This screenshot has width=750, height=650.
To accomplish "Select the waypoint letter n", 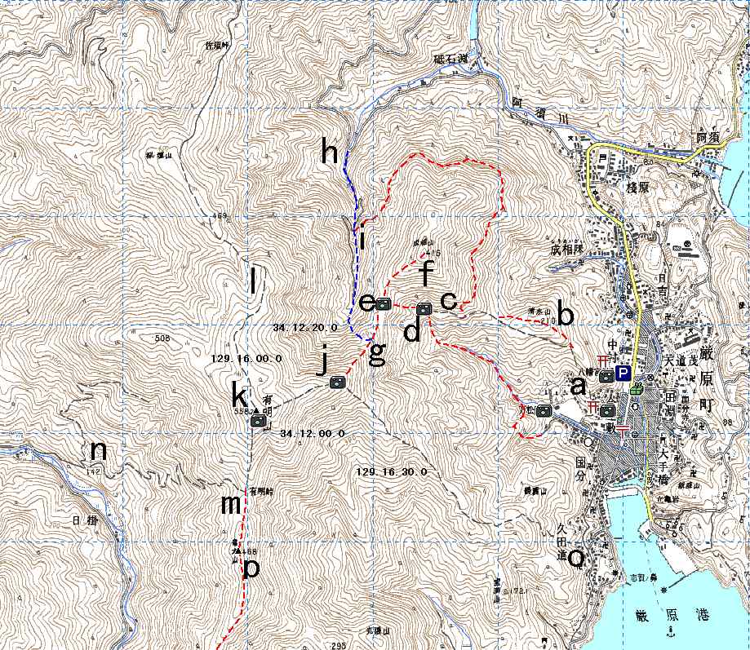I will 99,449.
